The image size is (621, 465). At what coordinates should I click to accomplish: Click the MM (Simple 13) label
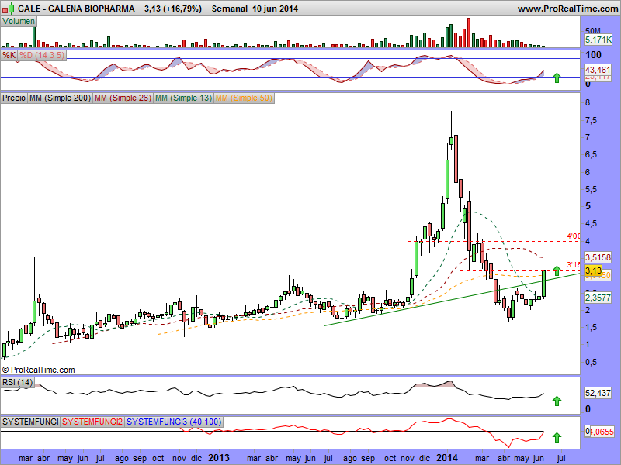click(x=183, y=98)
